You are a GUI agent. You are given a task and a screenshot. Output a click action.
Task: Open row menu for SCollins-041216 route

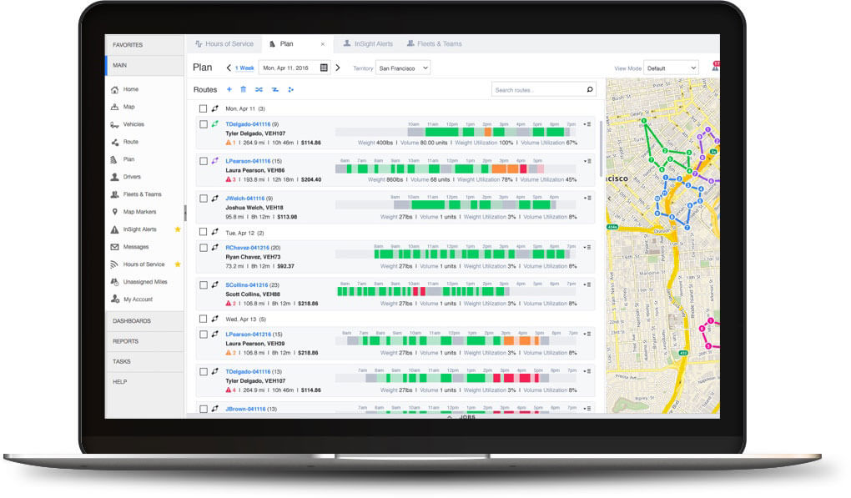(588, 284)
